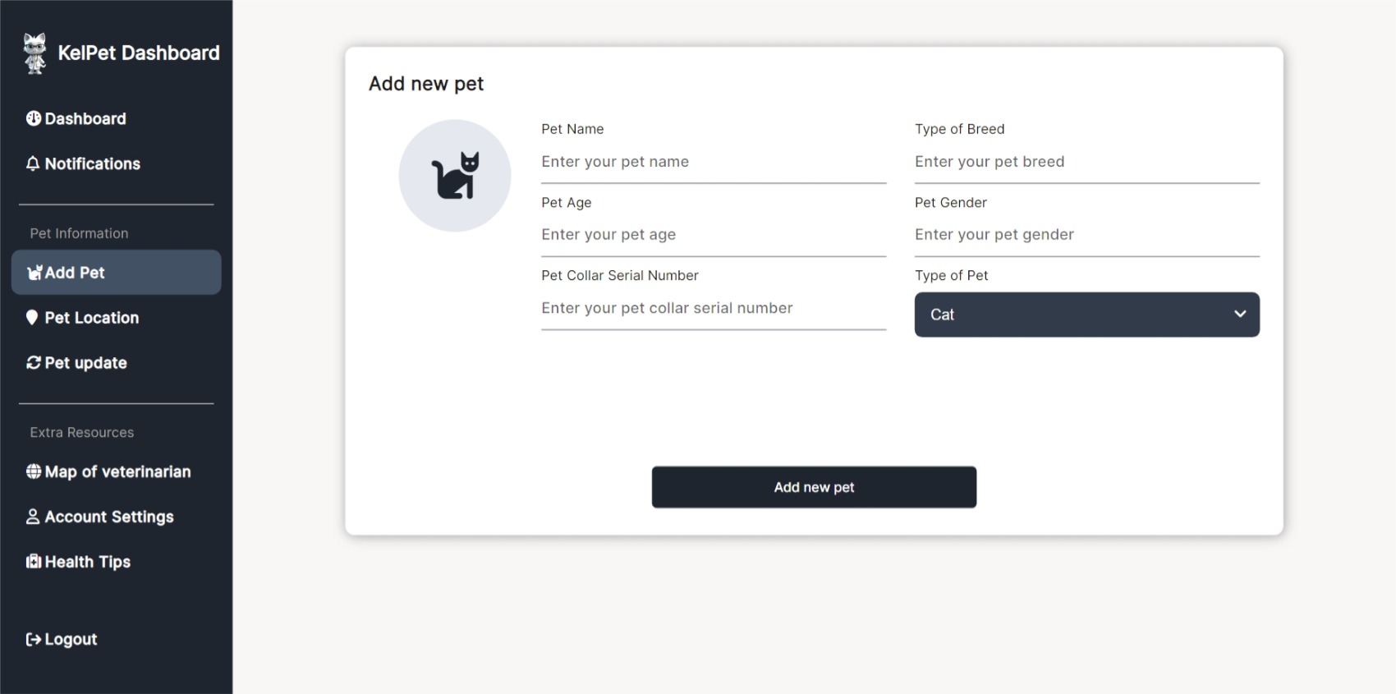
Task: Click the cat avatar image circle
Action: click(455, 176)
